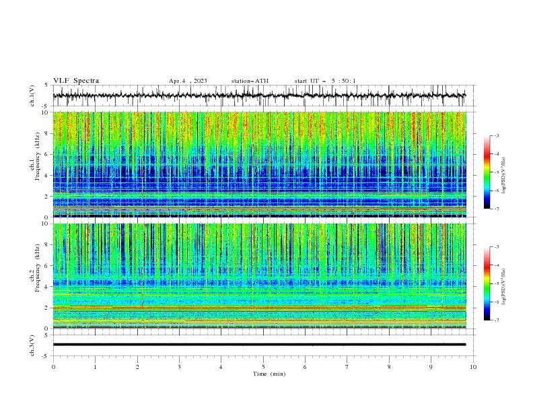
Task: Click the ch.1 spectrogram color bar
Action: 487,172
